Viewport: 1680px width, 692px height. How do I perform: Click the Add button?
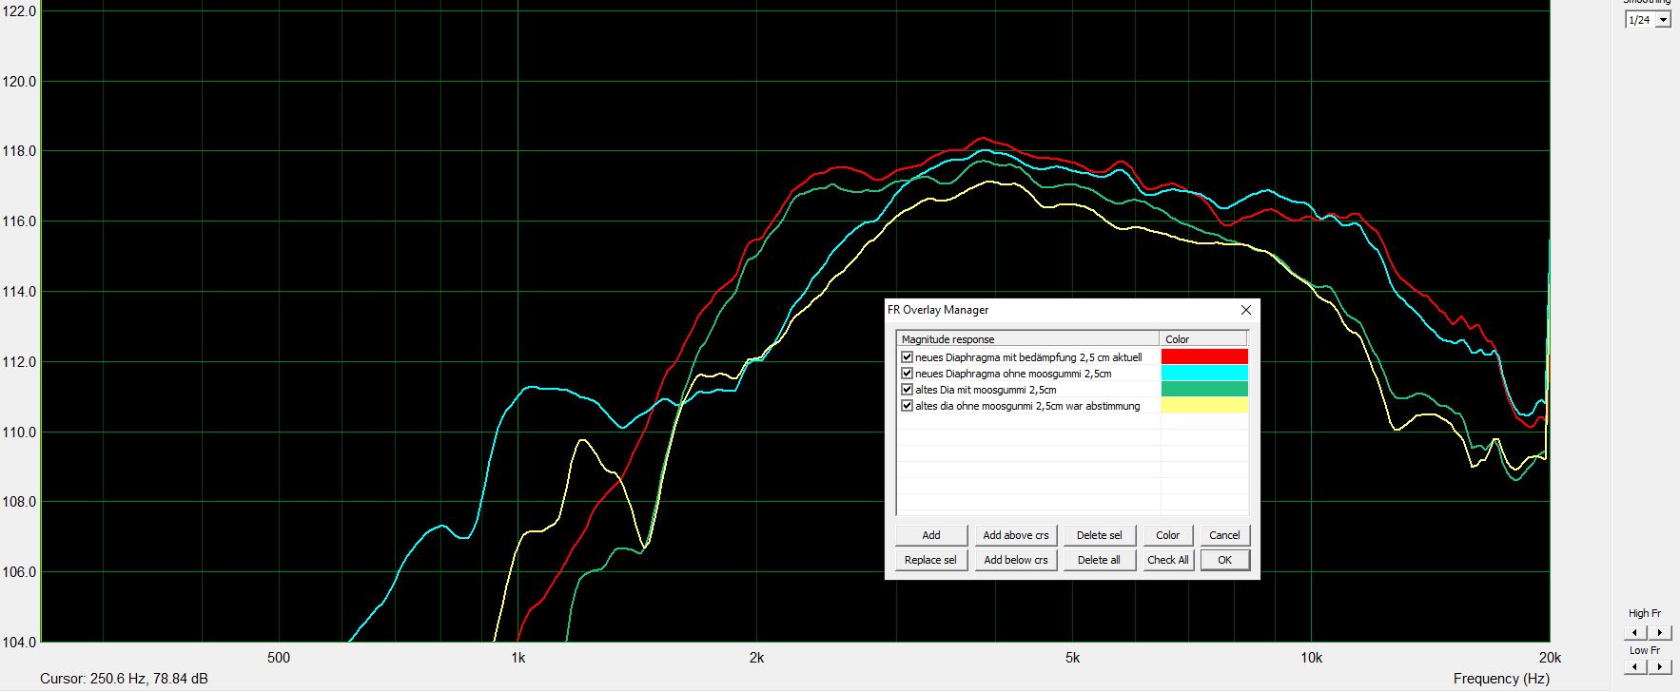[x=931, y=535]
